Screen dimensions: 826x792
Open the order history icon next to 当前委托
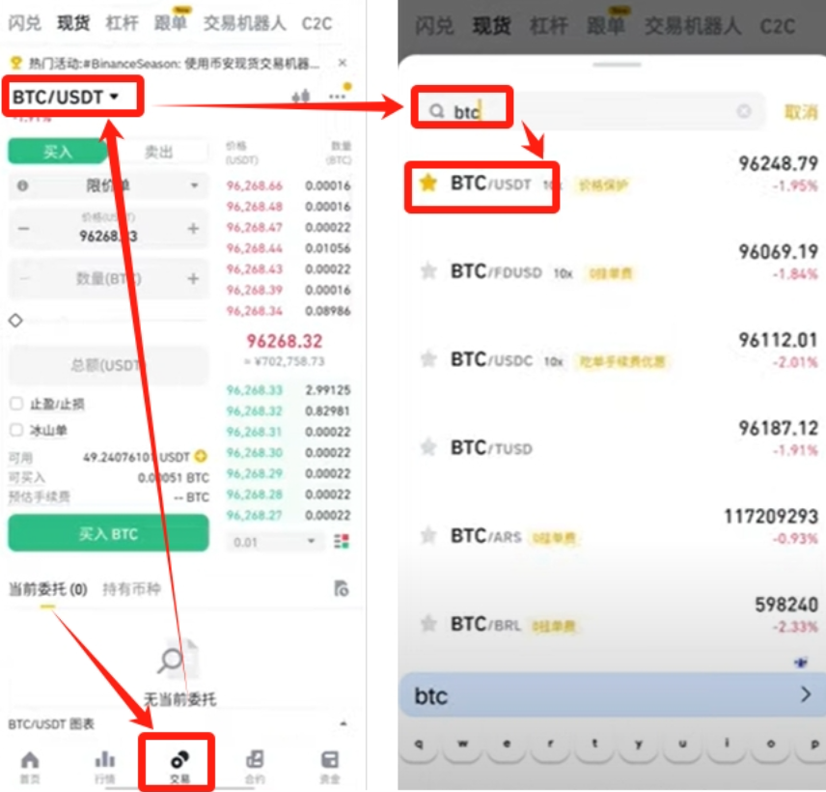(340, 588)
